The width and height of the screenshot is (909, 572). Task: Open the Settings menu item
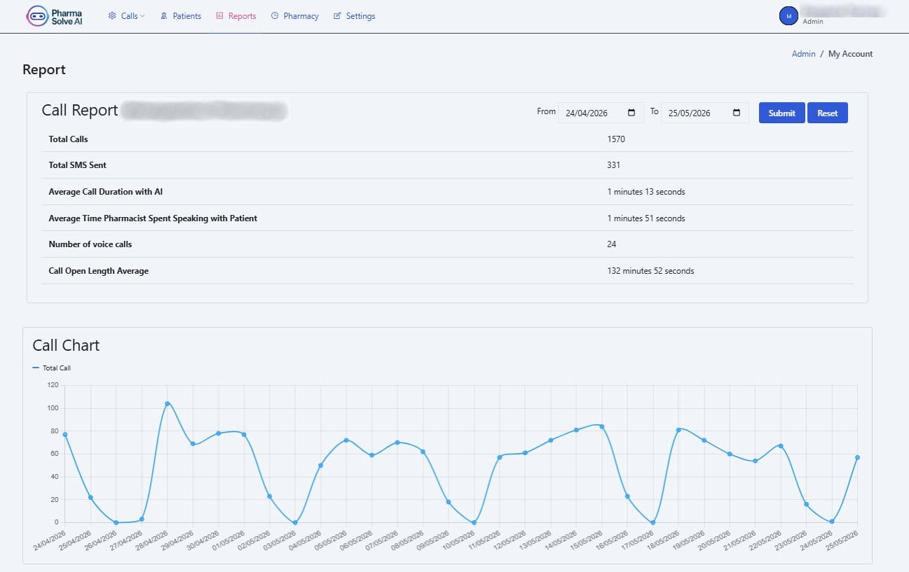click(x=355, y=16)
